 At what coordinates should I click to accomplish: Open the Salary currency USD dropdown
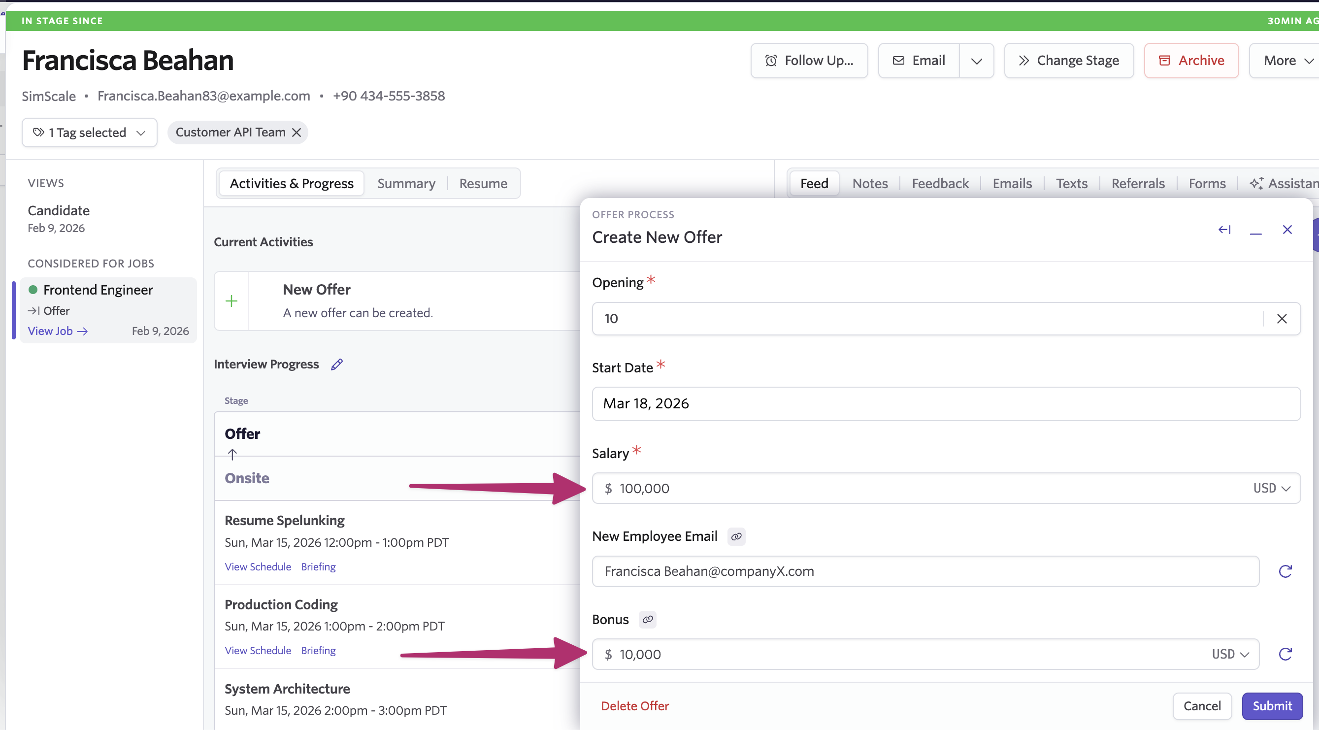point(1271,488)
